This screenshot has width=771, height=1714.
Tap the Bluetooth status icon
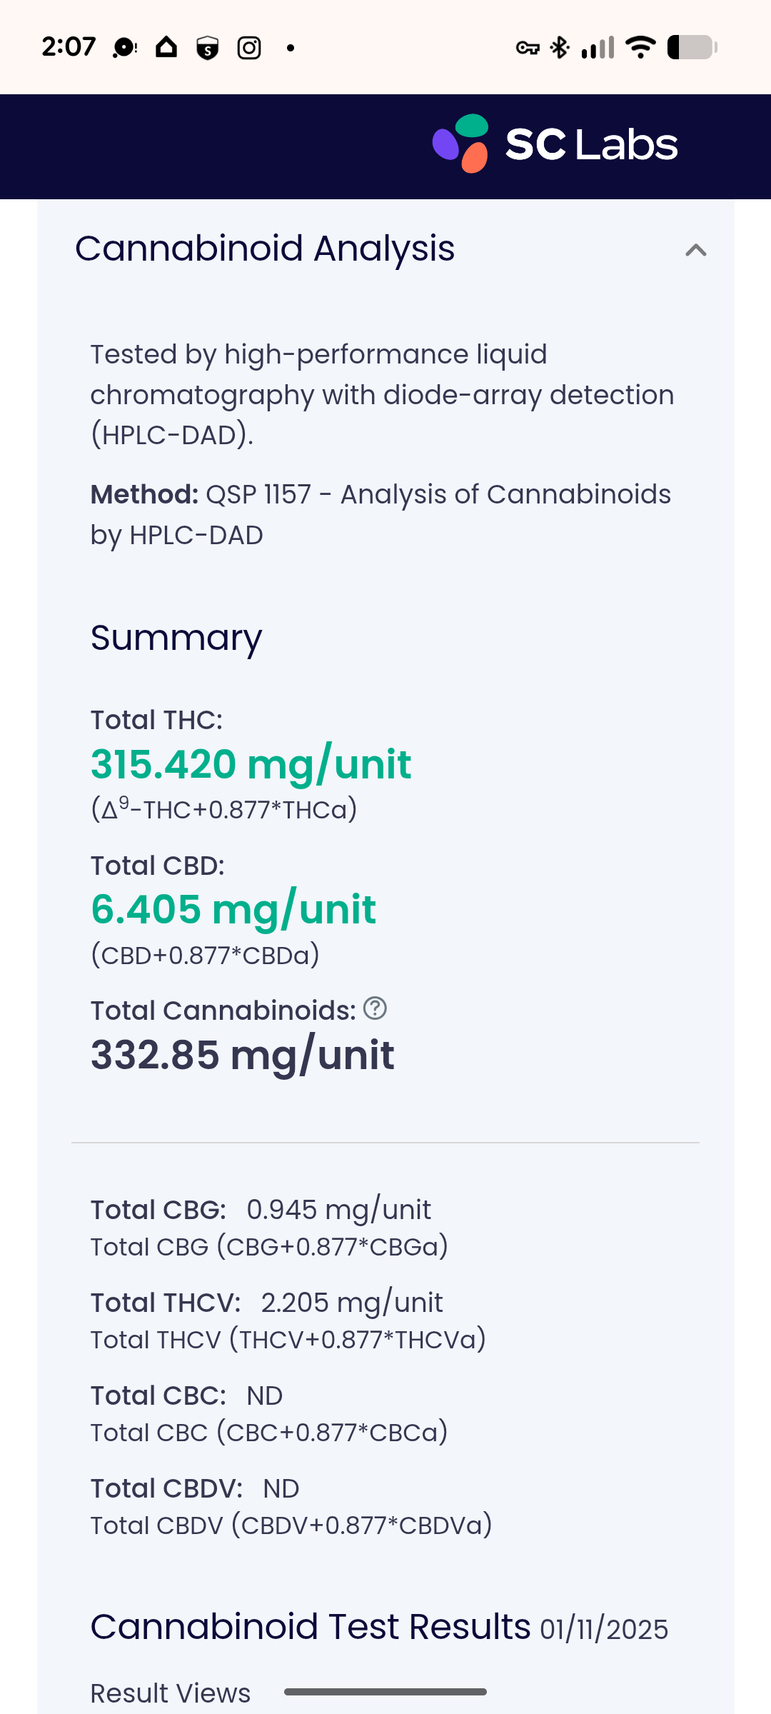point(560,48)
